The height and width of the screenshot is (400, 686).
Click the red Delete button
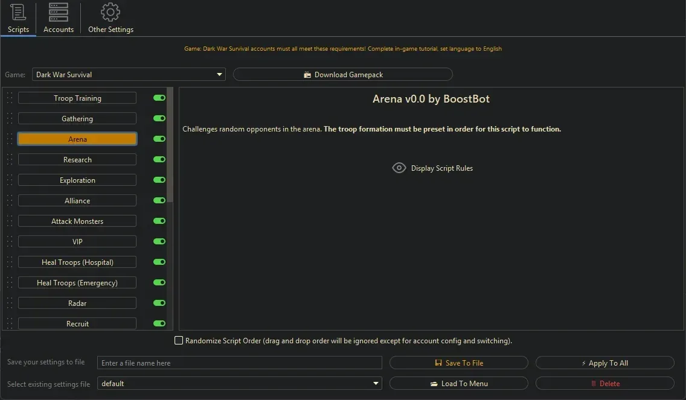604,383
